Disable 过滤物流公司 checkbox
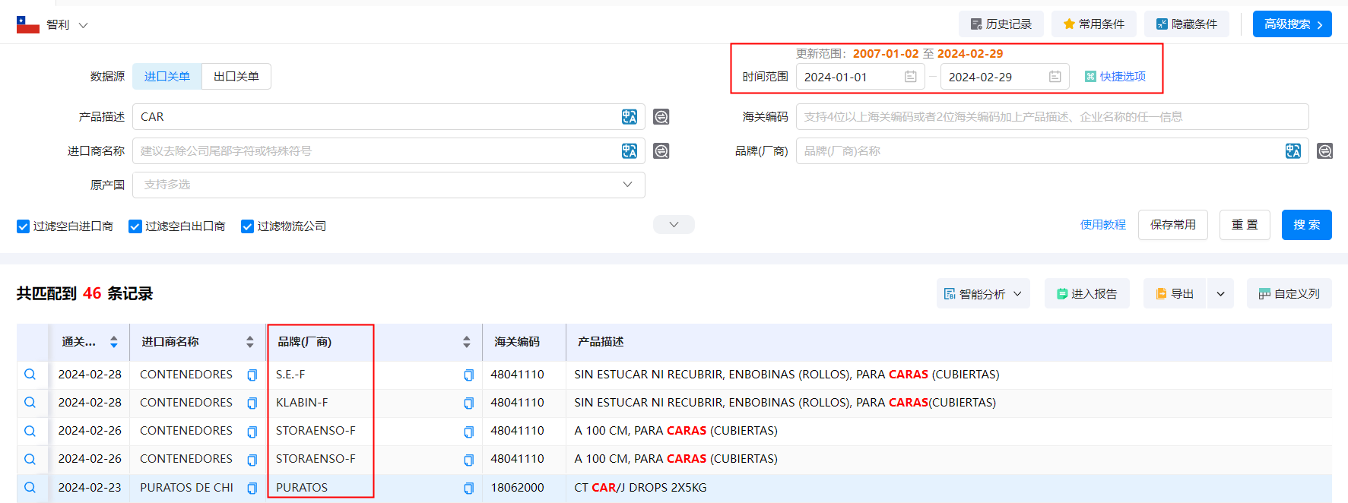Viewport: 1348px width, 503px height. pyautogui.click(x=247, y=226)
